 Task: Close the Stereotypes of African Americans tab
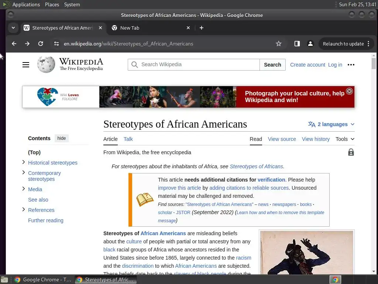pyautogui.click(x=100, y=28)
